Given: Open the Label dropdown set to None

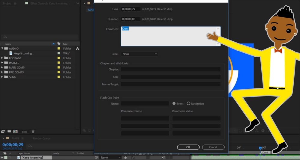Looking at the screenshot, I should point(139,54).
